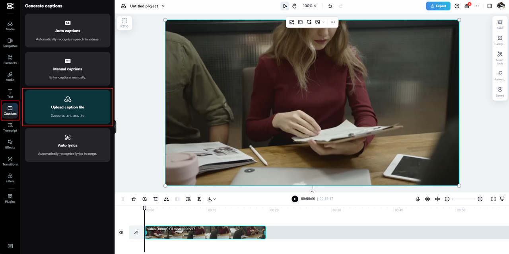Open the Effects panel
Screen dimensions: 509x254
click(x=10, y=144)
